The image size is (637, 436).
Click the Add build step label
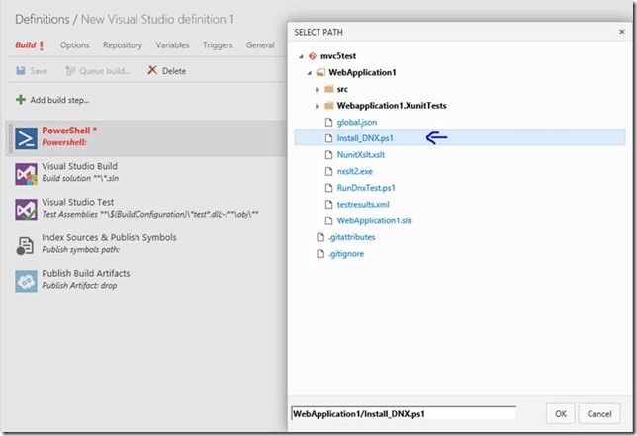tap(59, 100)
